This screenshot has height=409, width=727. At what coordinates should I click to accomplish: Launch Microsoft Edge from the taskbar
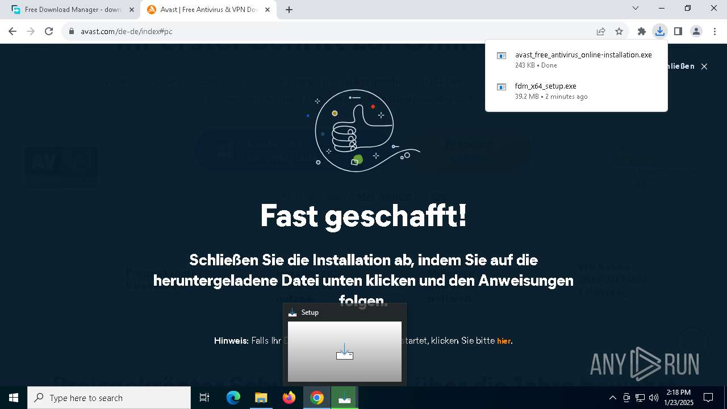point(233,398)
